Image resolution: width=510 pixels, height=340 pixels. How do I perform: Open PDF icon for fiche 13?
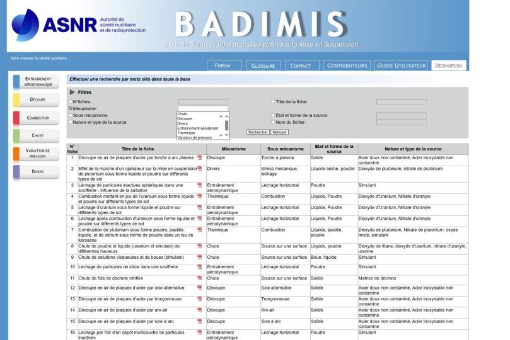tap(200, 298)
